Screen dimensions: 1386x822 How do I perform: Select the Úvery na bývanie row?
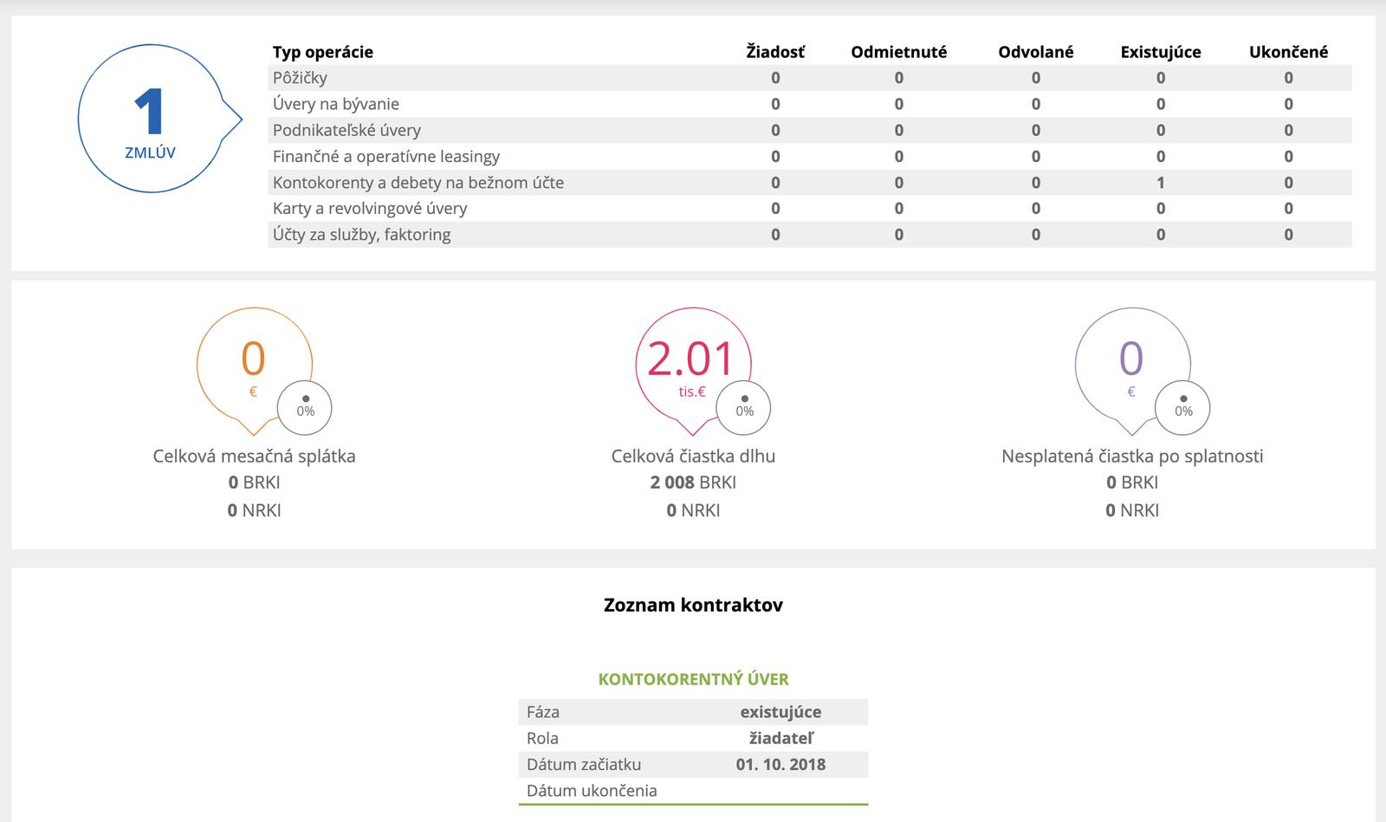(336, 104)
